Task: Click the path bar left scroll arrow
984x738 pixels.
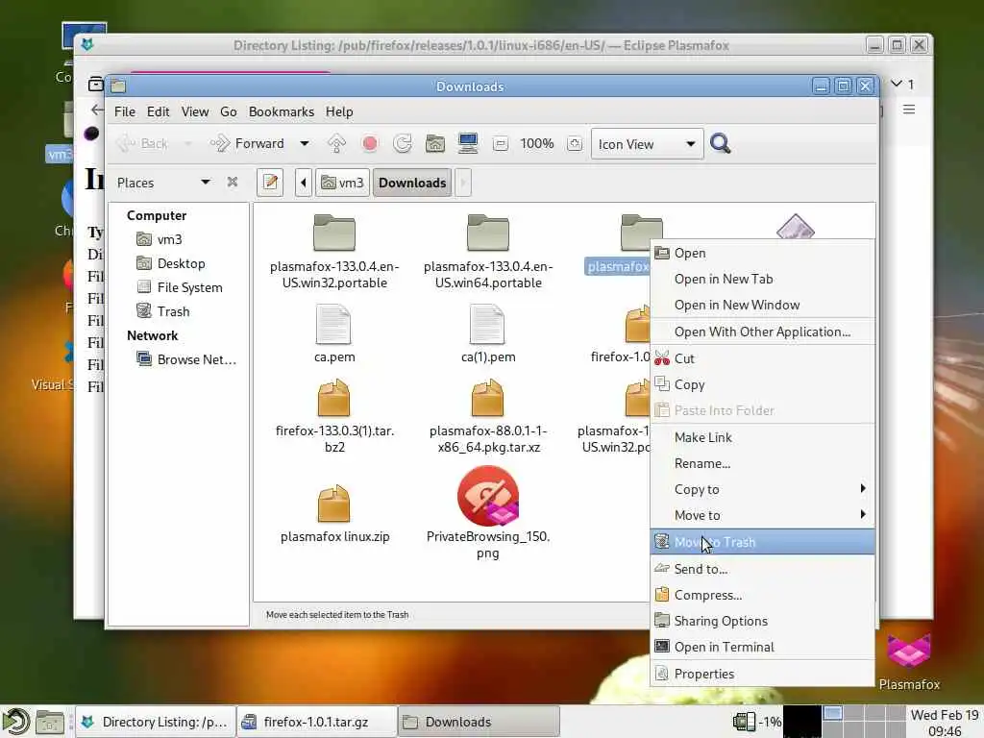Action: (x=304, y=183)
